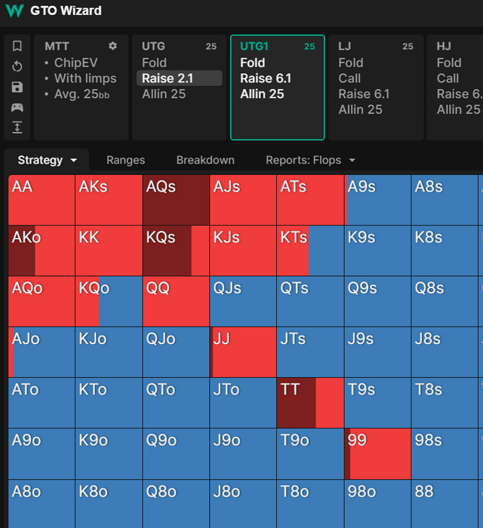Click the save floppy disk icon

pyautogui.click(x=17, y=87)
